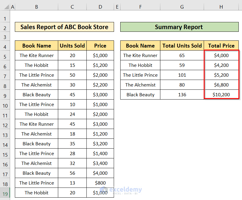
Task: Click the Total Price header cell
Action: [221, 45]
